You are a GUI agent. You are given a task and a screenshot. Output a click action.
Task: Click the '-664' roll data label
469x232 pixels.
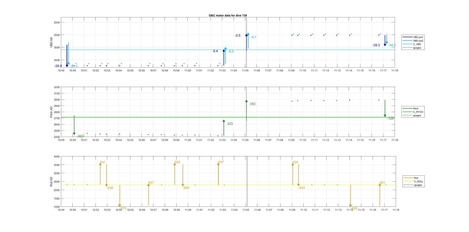tap(186, 188)
